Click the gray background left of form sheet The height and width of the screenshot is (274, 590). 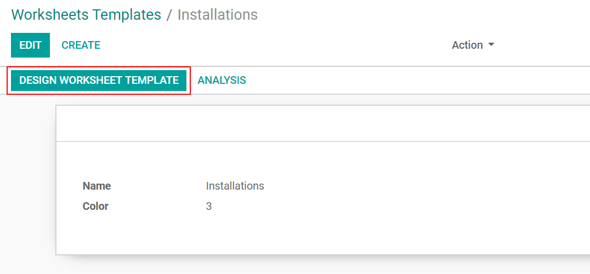28,180
